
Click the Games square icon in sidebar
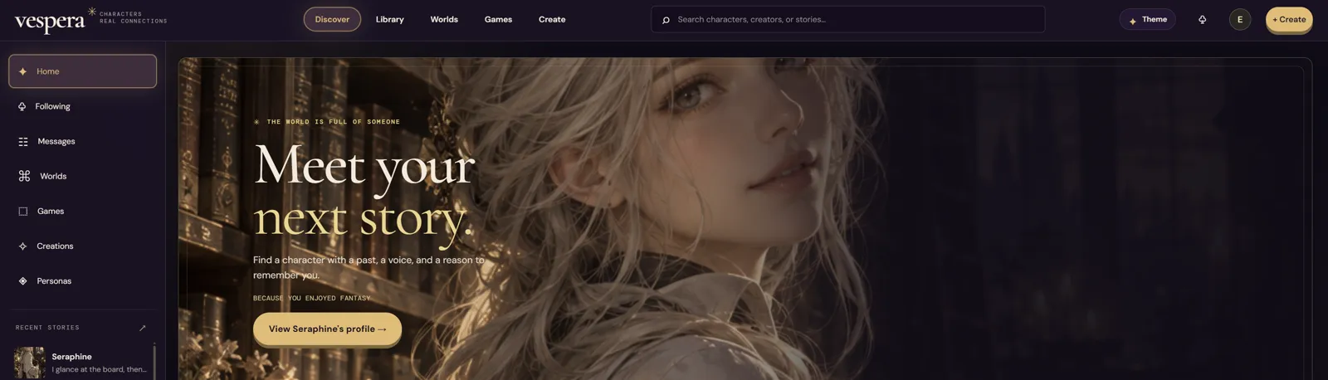tap(23, 212)
